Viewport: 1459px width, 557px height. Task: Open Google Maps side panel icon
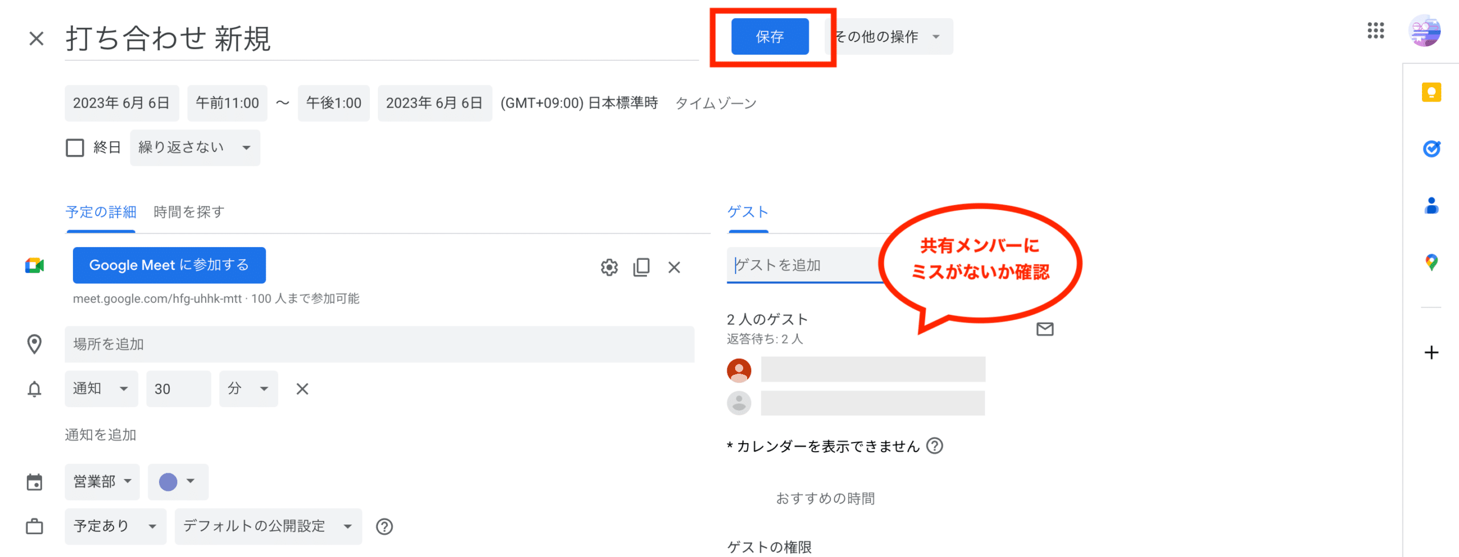point(1431,262)
